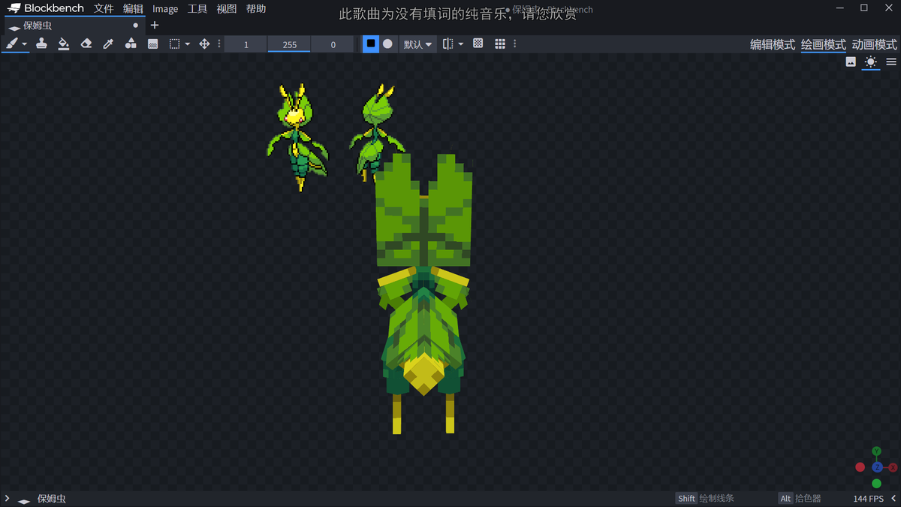Select the move tool
Image resolution: width=901 pixels, height=507 pixels.
point(204,44)
